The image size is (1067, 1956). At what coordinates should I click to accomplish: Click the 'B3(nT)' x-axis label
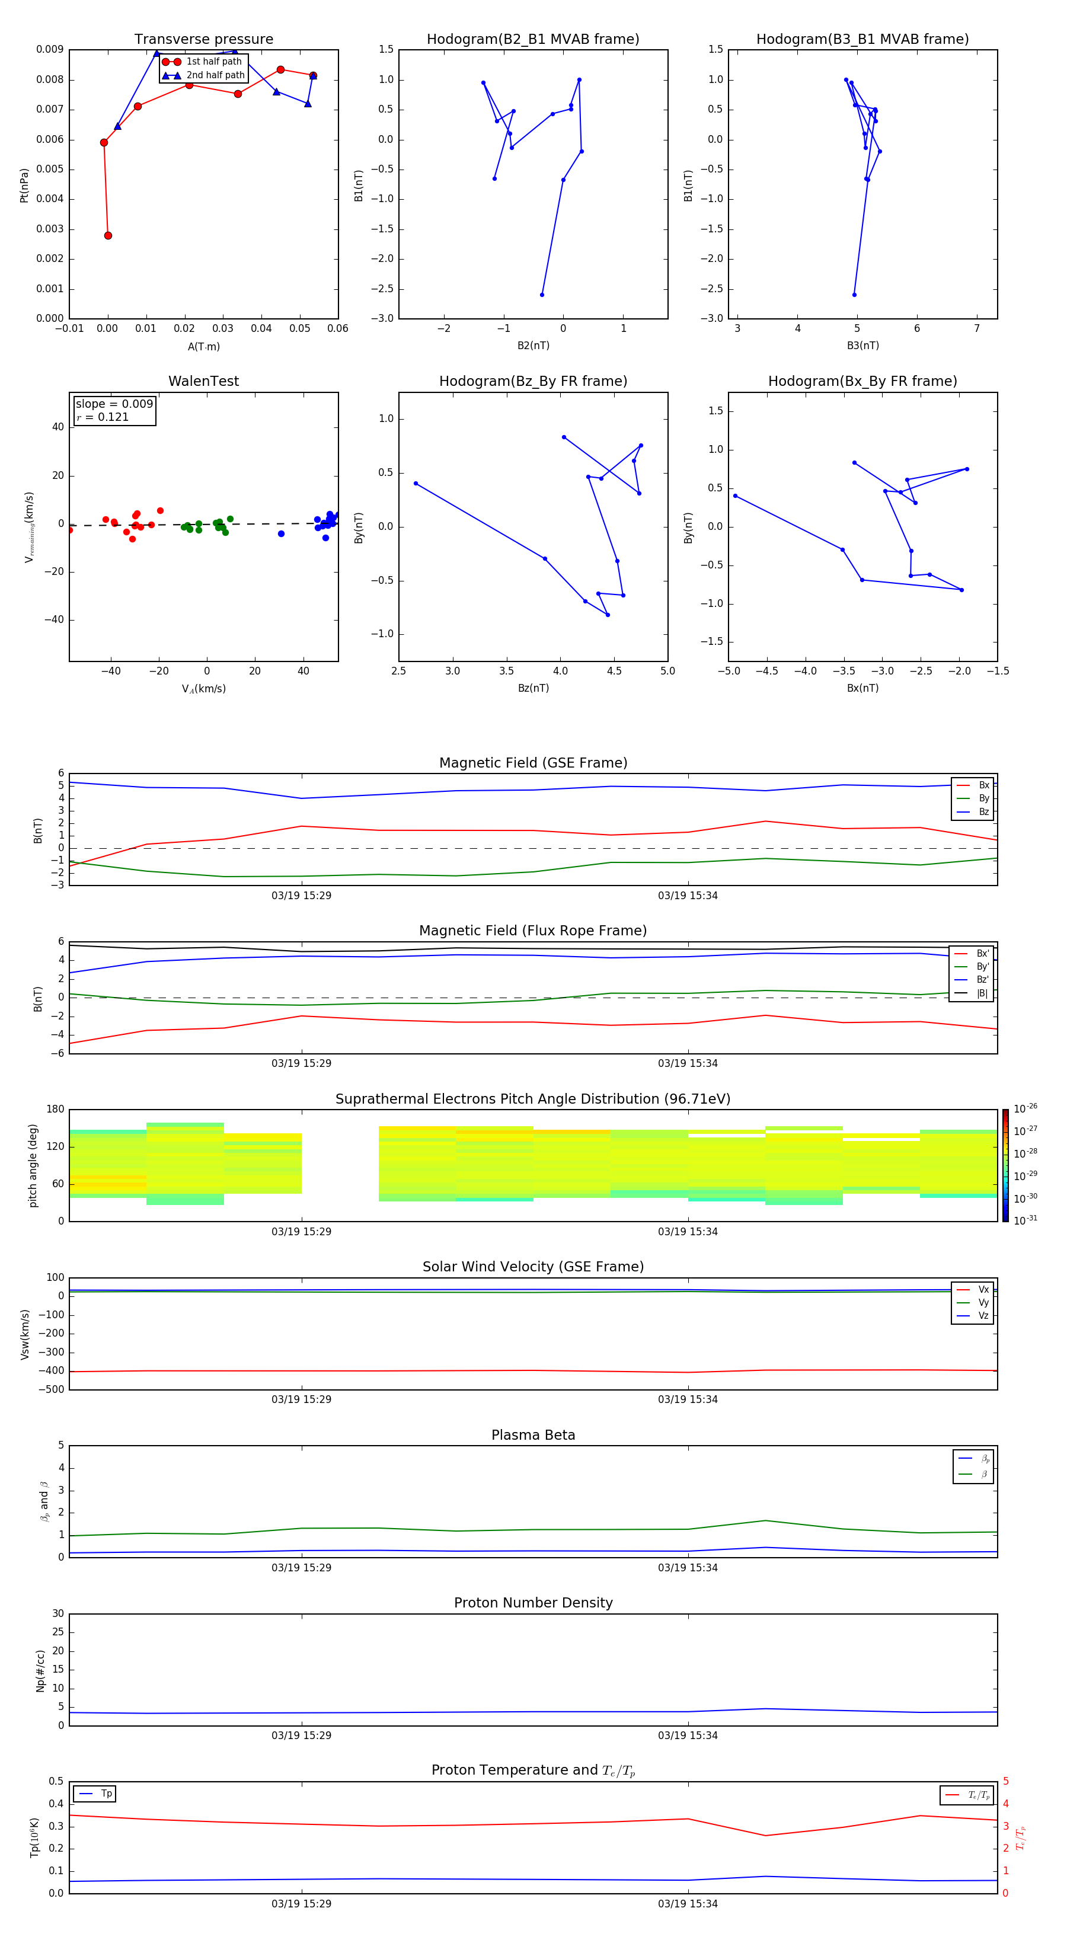coord(862,346)
